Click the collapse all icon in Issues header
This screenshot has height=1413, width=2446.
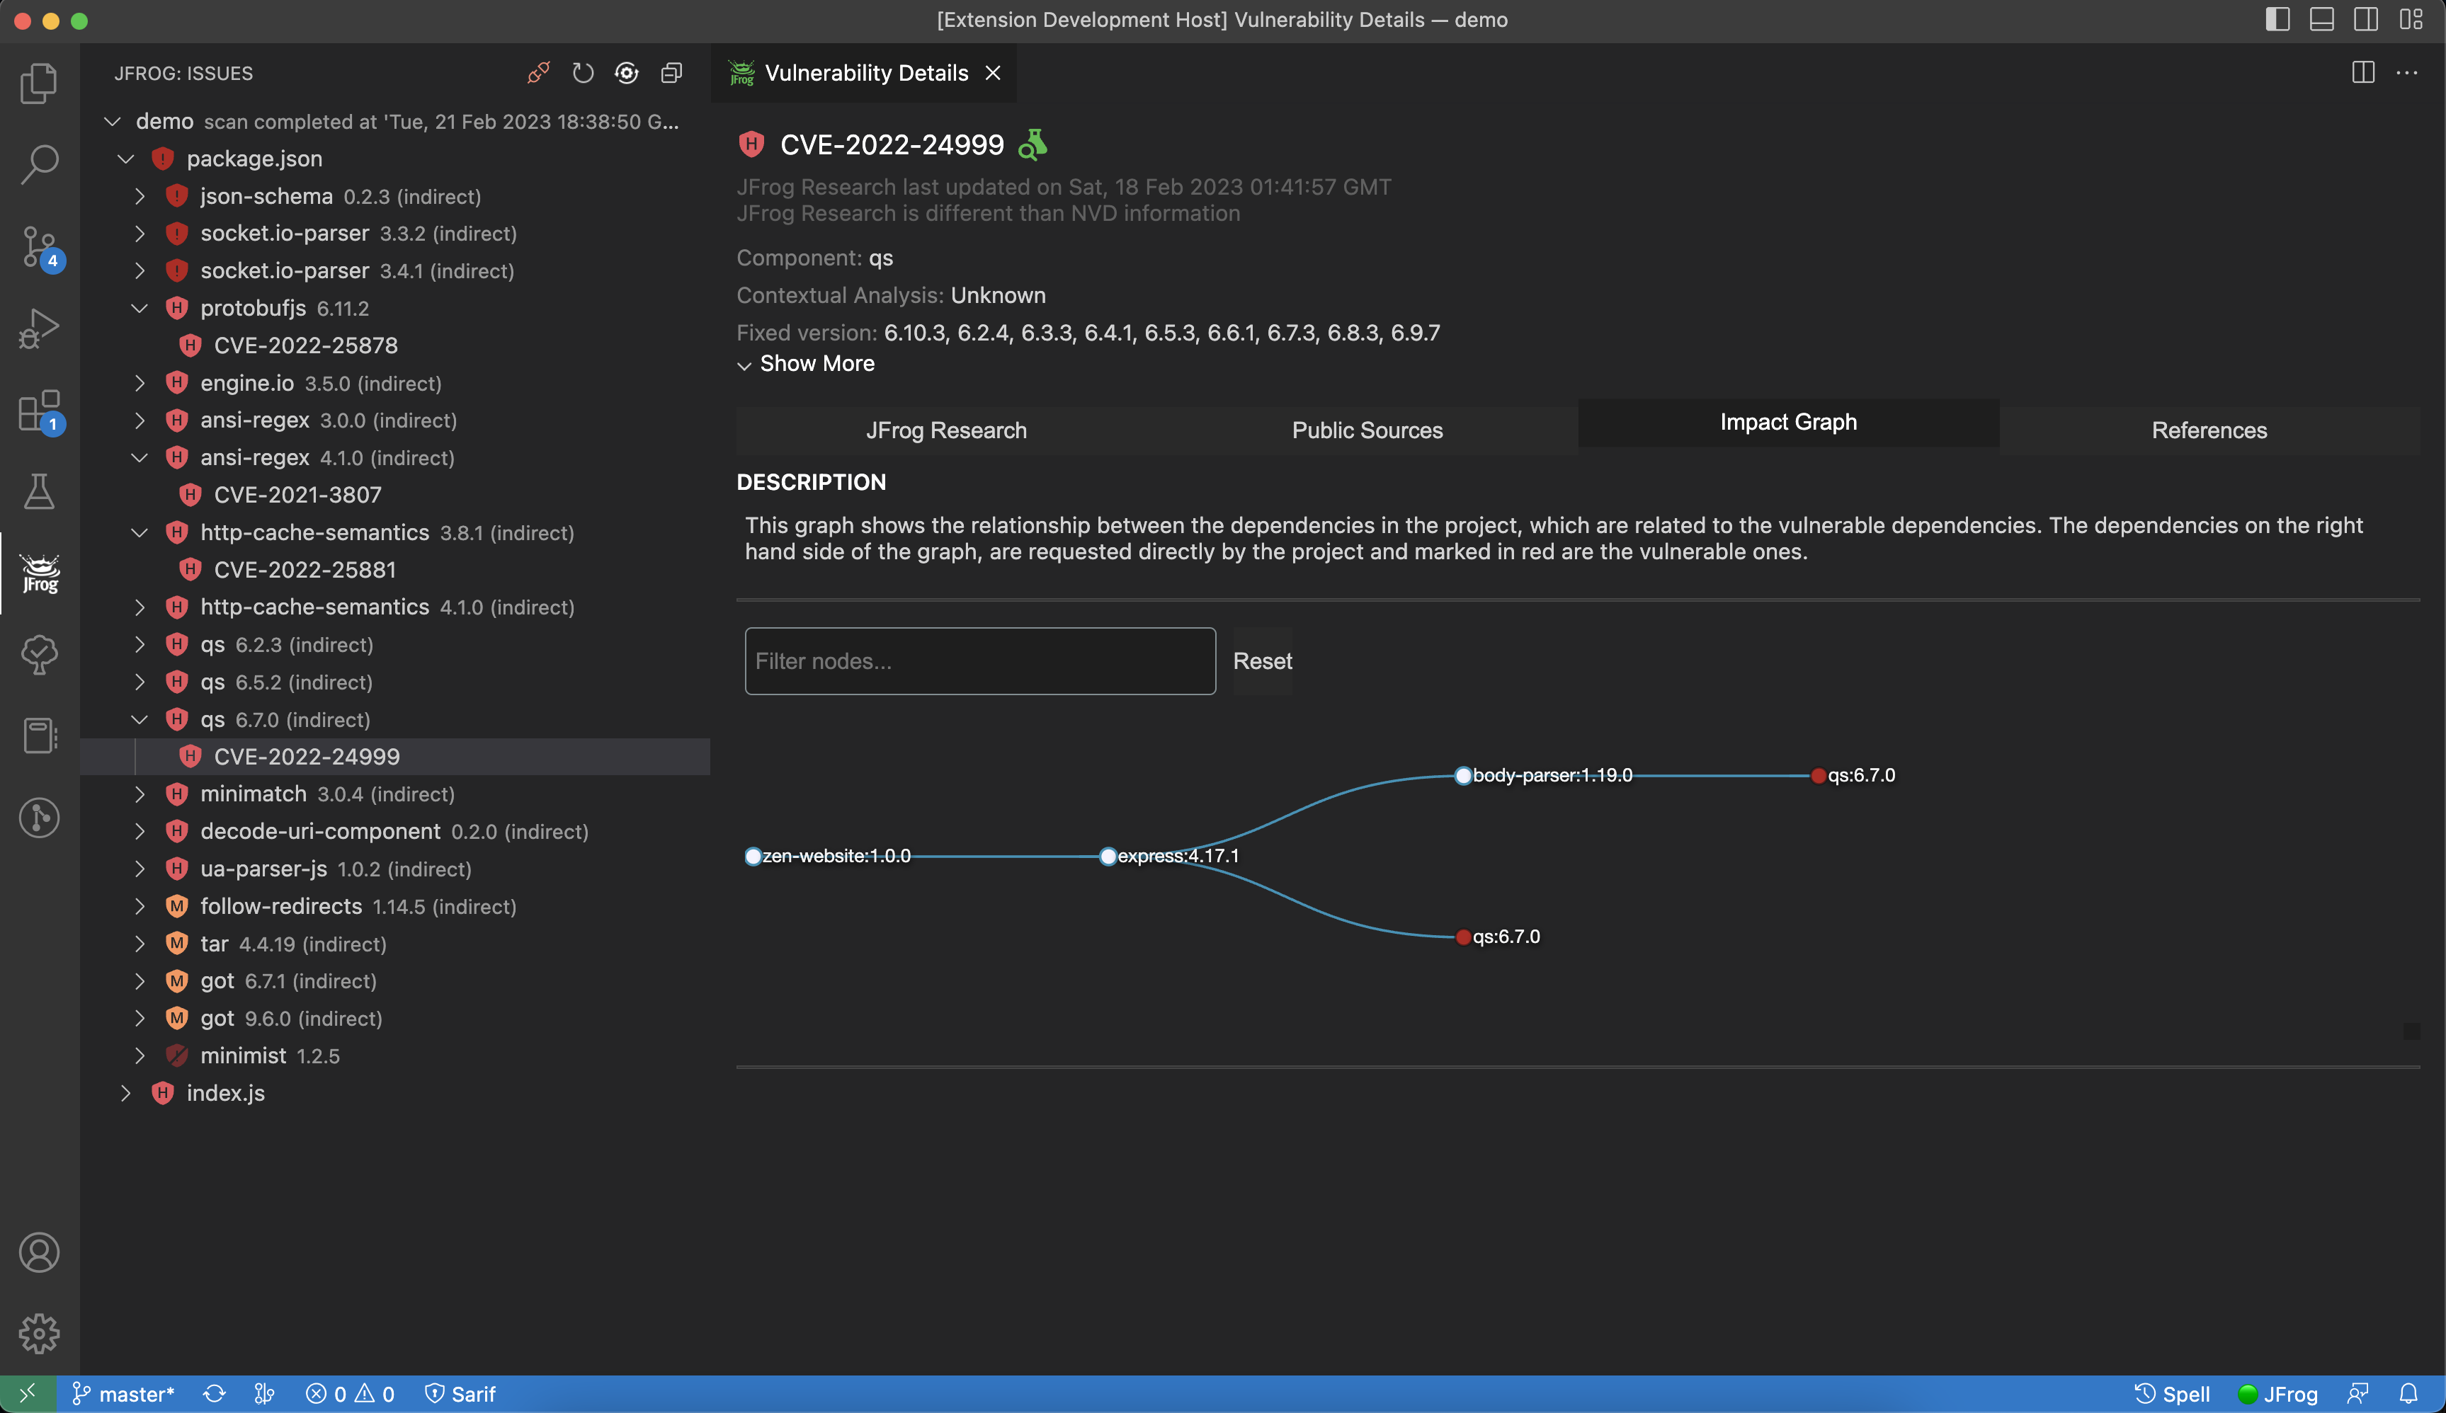(x=671, y=73)
